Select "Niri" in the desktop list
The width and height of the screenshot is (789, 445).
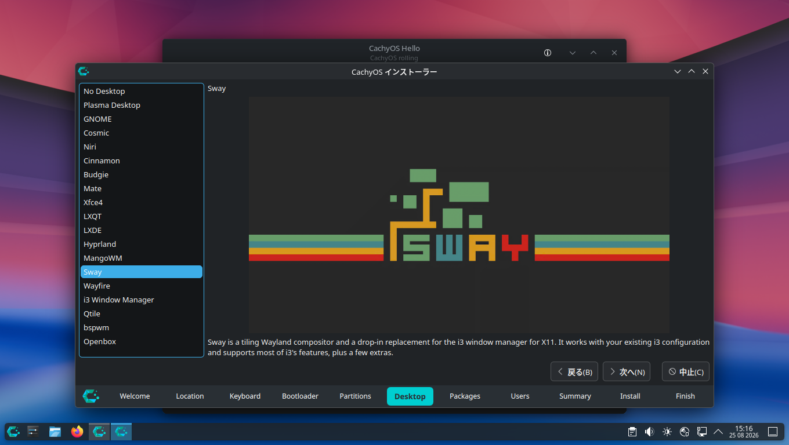142,147
